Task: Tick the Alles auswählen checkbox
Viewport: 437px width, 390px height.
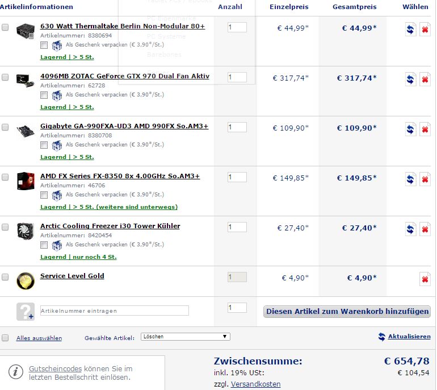Action: pyautogui.click(x=5, y=338)
